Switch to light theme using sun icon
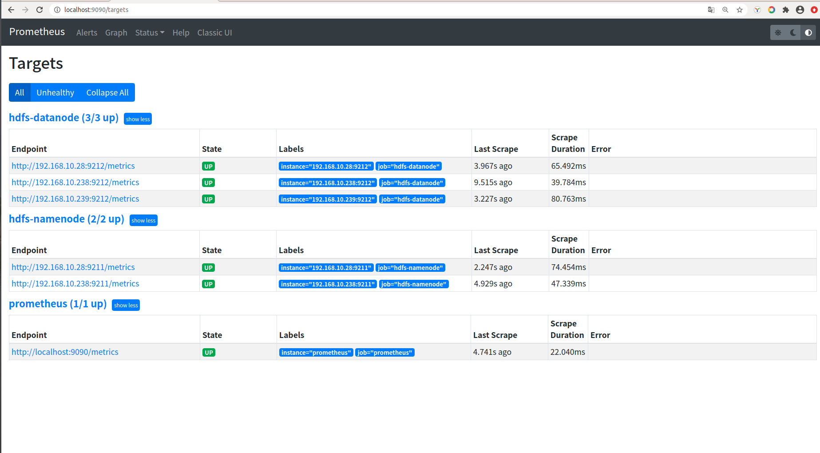Viewport: 820px width, 453px height. click(778, 32)
